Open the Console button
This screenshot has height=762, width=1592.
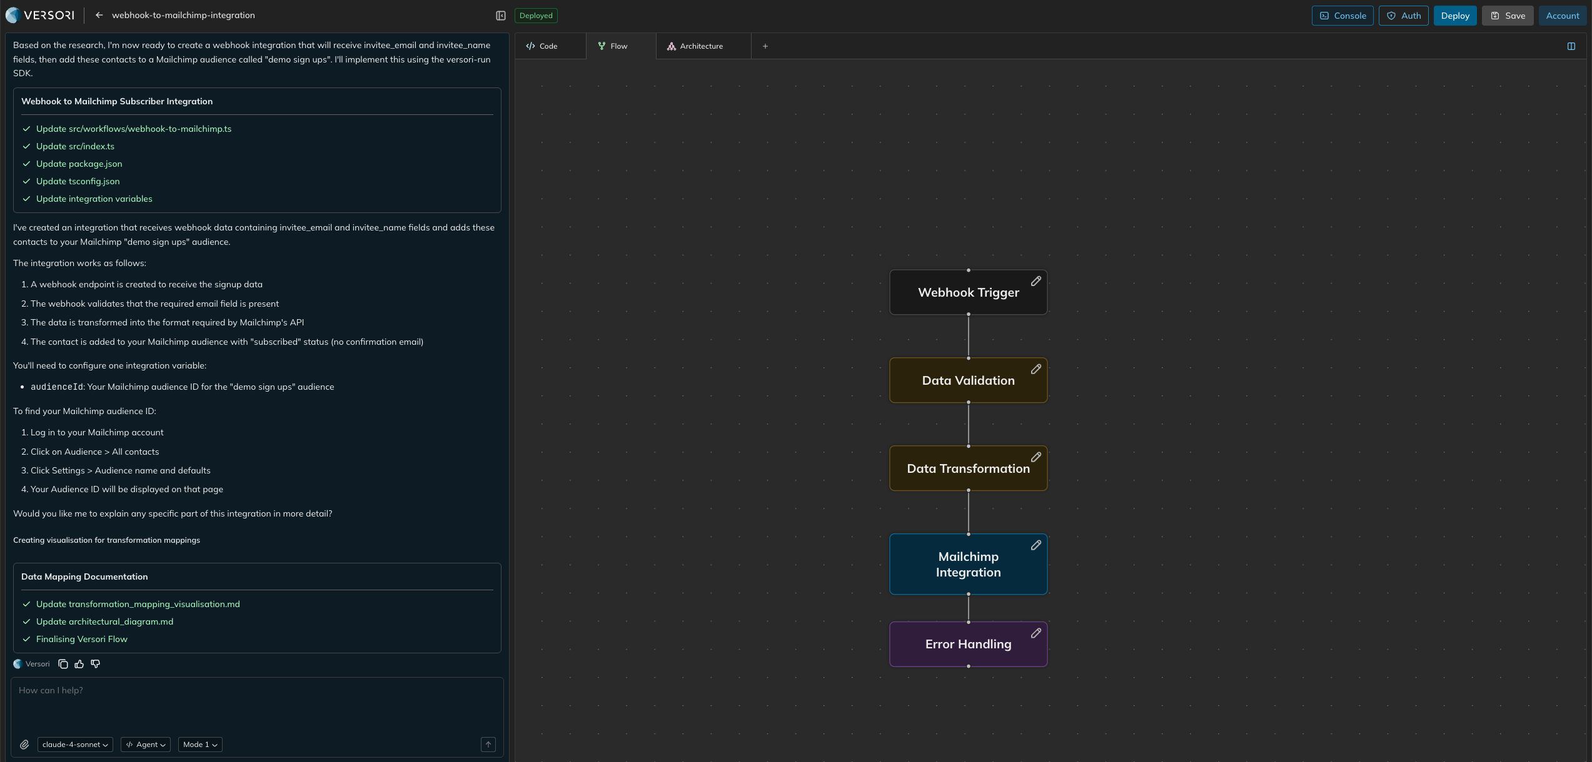tap(1342, 16)
